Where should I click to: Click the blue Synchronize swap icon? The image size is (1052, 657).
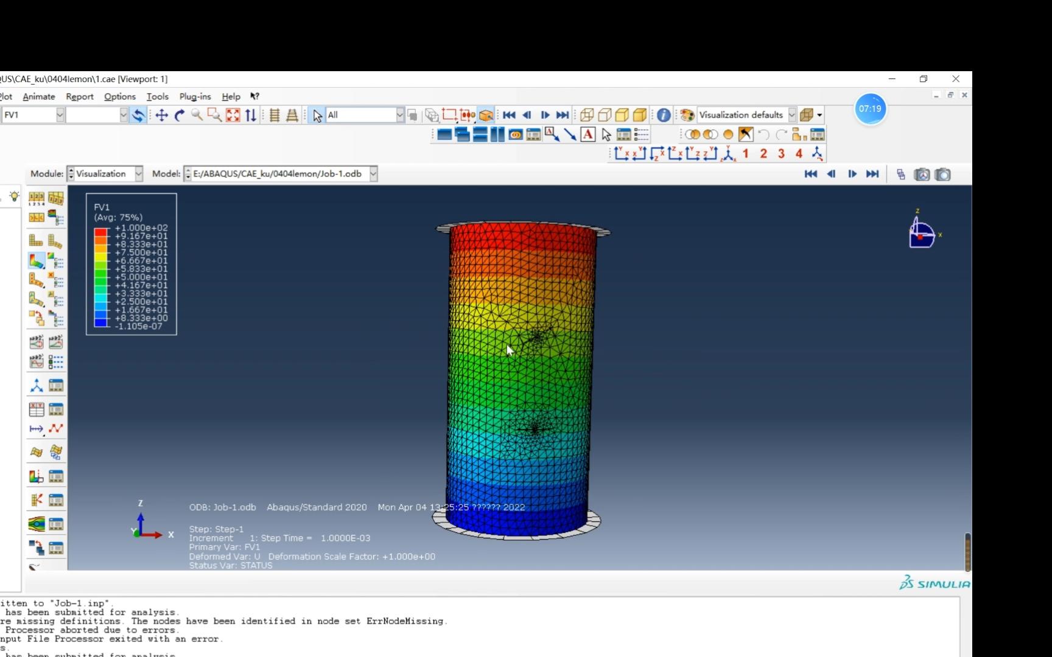[x=139, y=115]
